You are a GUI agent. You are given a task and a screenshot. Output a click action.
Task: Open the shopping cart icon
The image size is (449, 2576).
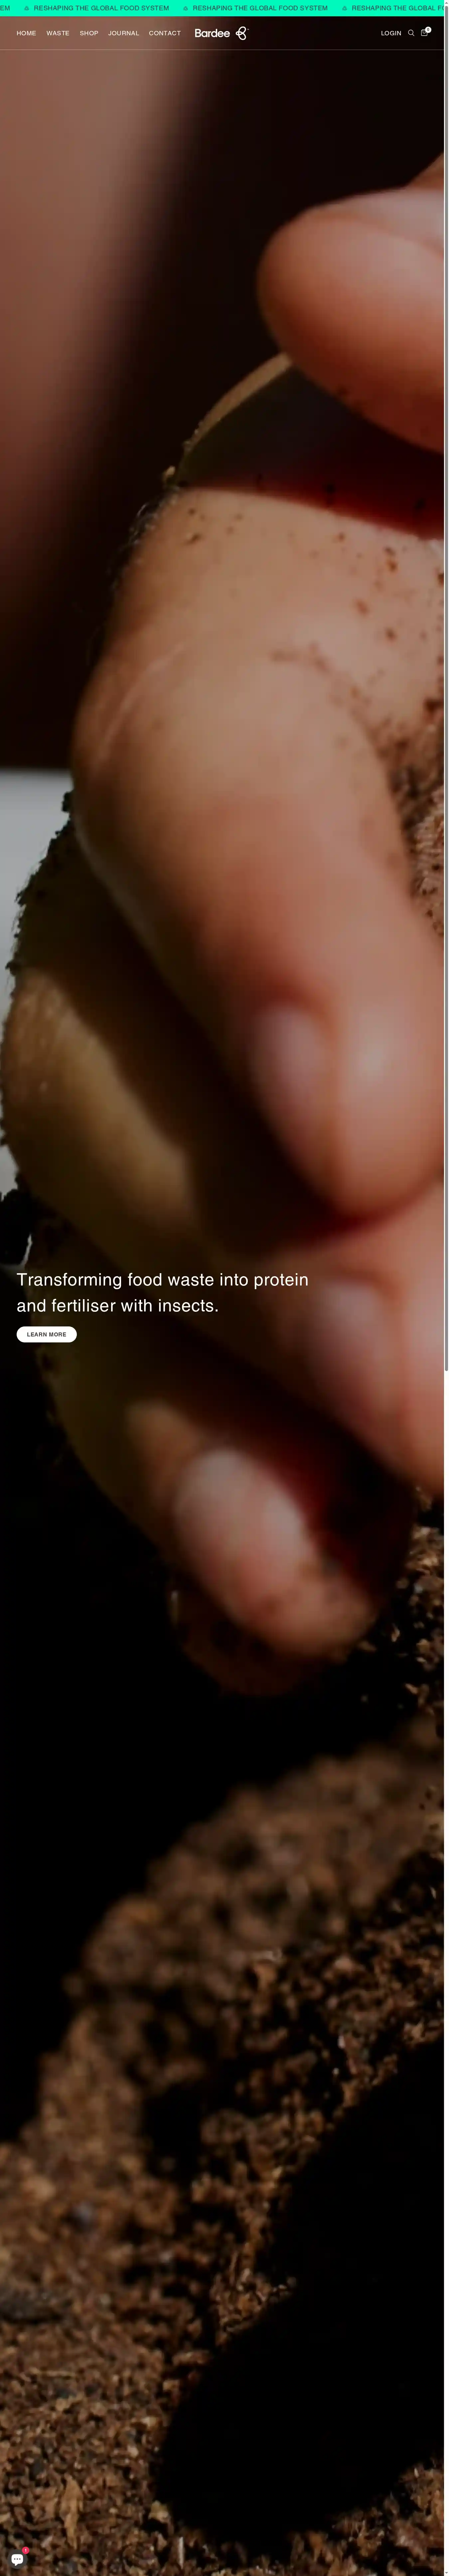point(424,33)
